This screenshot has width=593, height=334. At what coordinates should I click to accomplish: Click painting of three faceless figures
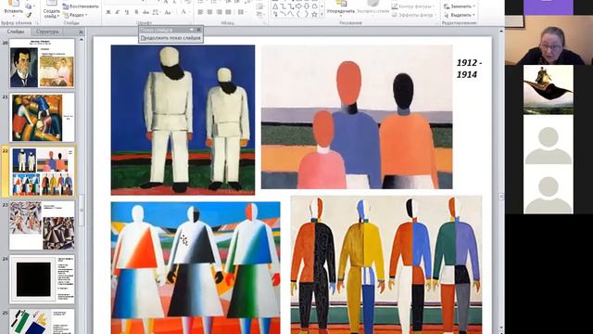[357, 117]
